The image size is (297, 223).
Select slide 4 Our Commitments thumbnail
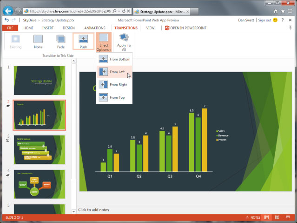coord(40,184)
